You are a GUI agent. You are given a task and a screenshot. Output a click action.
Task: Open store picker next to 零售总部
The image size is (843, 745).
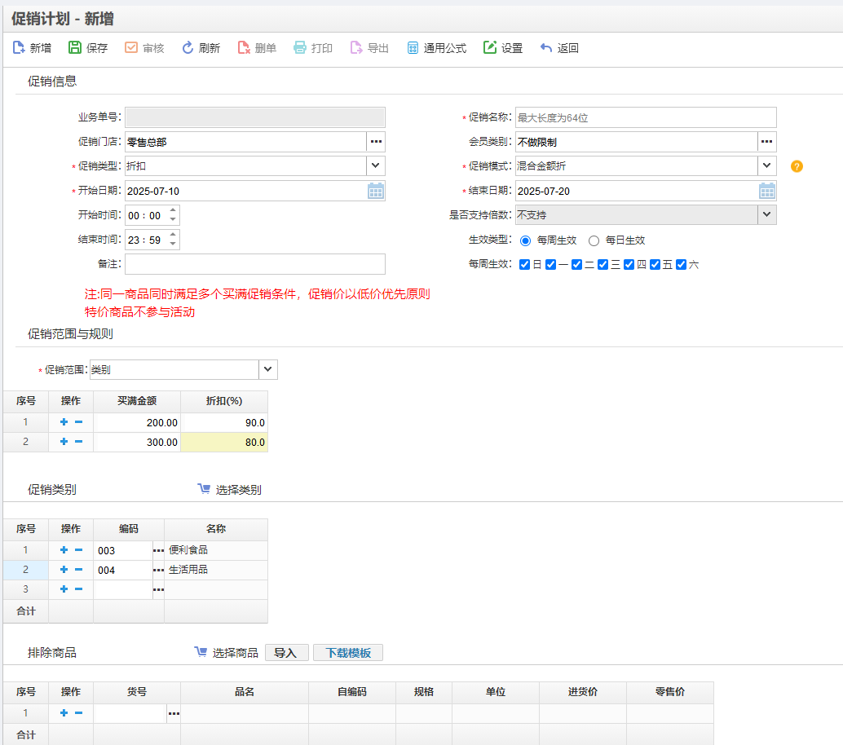(376, 142)
